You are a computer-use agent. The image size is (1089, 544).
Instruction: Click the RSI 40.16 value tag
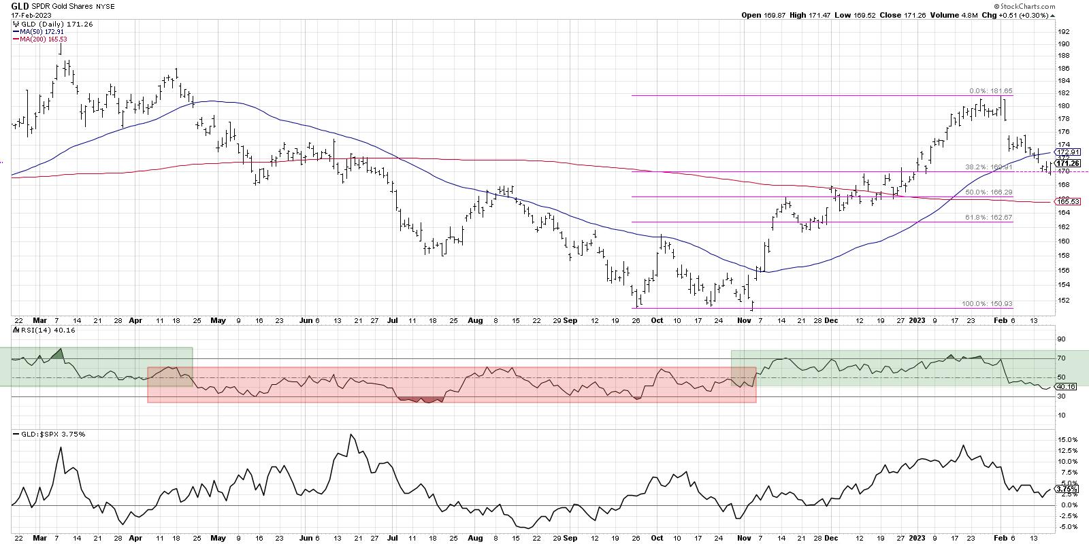click(1066, 387)
